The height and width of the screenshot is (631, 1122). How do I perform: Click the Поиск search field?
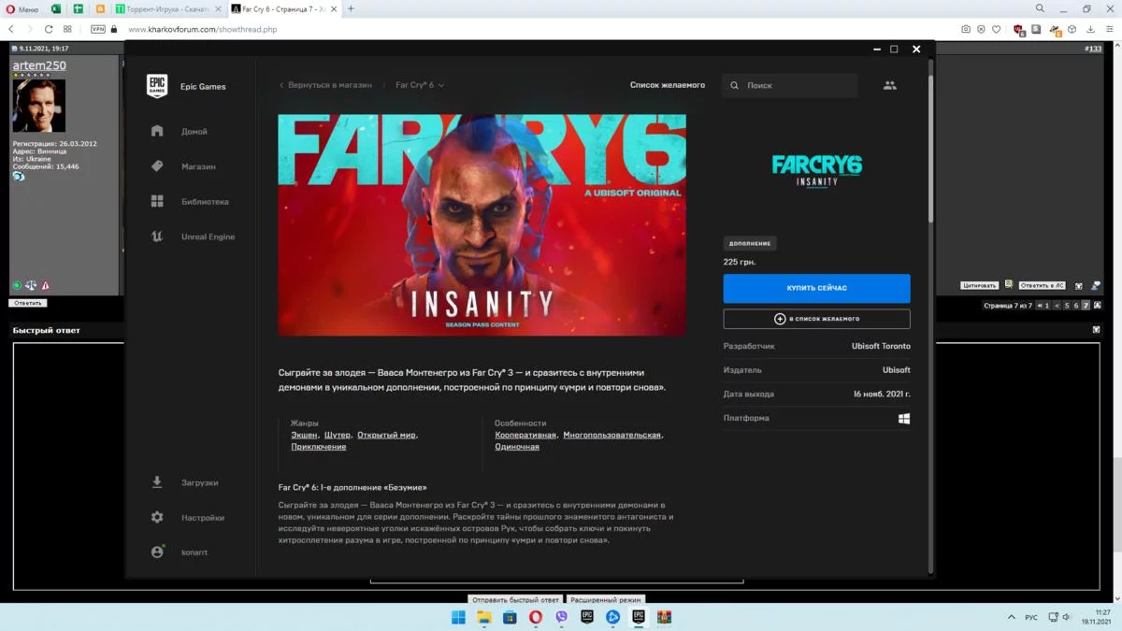790,85
